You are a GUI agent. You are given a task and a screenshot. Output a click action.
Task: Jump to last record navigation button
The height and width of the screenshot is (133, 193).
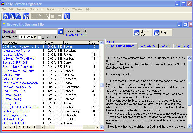[34, 127]
